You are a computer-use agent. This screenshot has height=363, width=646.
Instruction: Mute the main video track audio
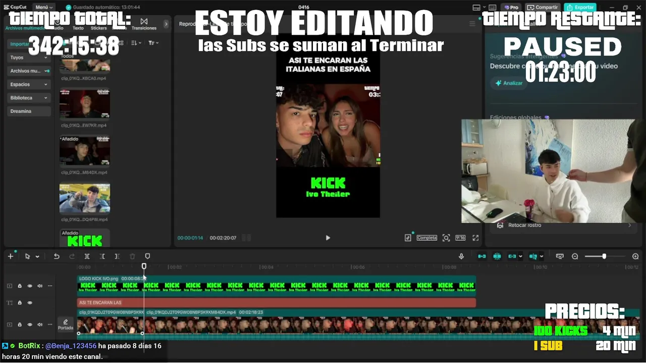[x=40, y=324]
